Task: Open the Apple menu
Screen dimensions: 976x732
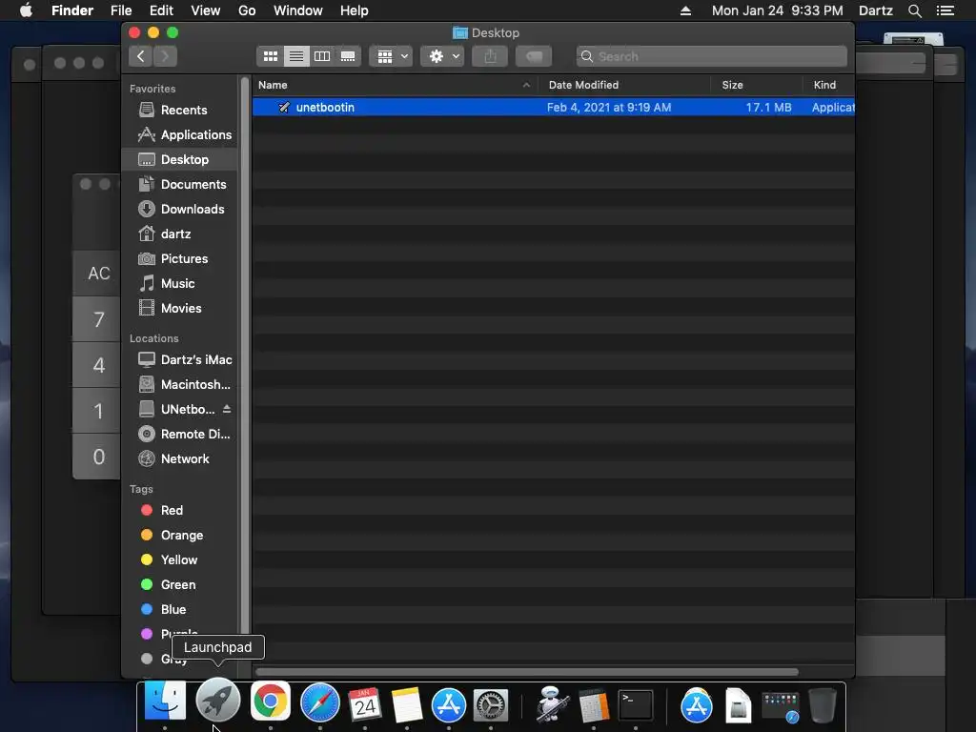Action: pyautogui.click(x=26, y=10)
